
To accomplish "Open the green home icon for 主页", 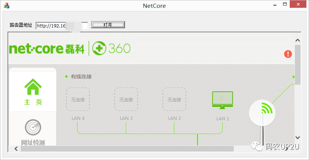I will 33,86.
